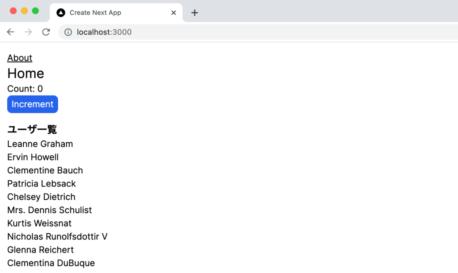Image resolution: width=458 pixels, height=273 pixels.
Task: Click Nicholas Runolfsdottir V in the list
Action: click(x=57, y=236)
